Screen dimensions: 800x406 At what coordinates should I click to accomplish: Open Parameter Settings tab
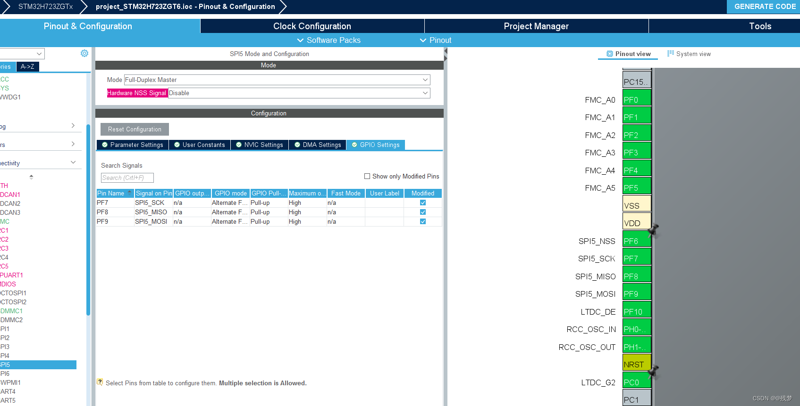[x=133, y=145]
